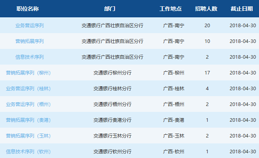Screen dimensions: 259x158
Task: Click the 广西-钦州 location cell
Action: pos(174,152)
